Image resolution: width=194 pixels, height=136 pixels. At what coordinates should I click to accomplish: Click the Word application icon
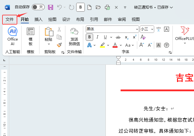pyautogui.click(x=7, y=7)
